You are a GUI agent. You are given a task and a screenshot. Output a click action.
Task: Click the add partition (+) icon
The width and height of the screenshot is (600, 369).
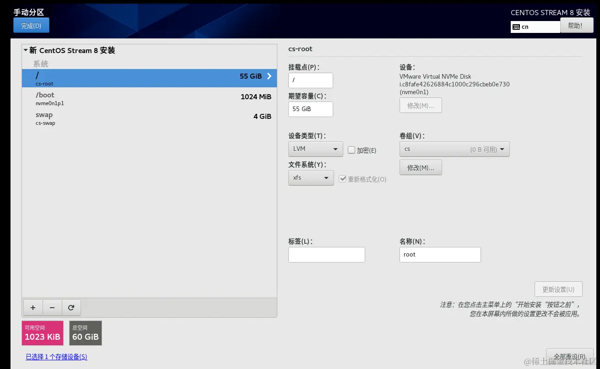click(x=32, y=307)
